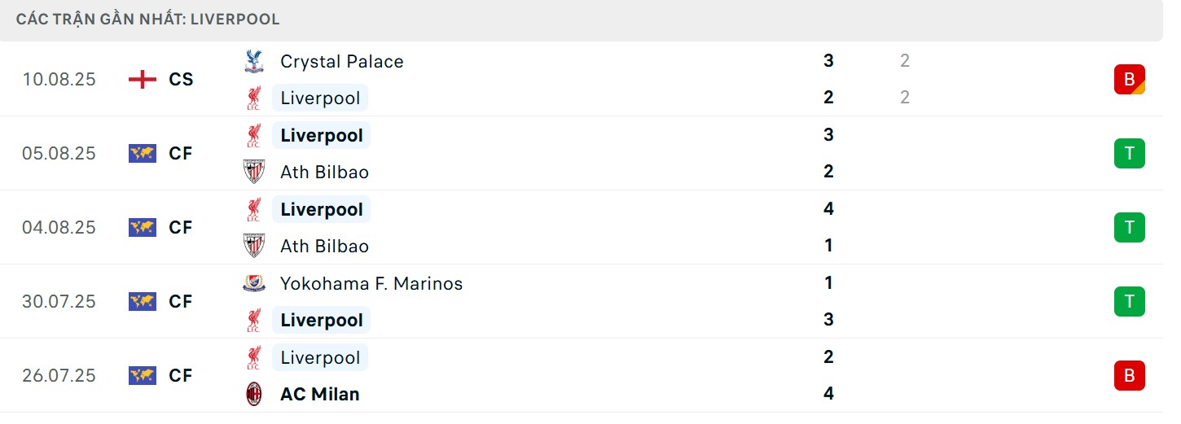1181x424 pixels.
Task: Click green T result badge for 05.08.25
Action: (x=1129, y=153)
